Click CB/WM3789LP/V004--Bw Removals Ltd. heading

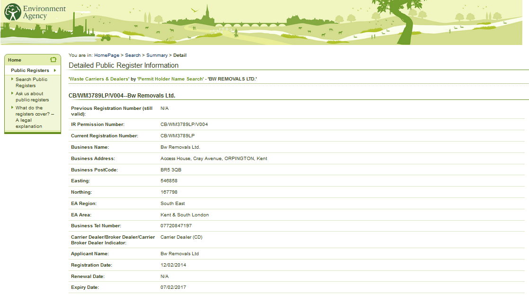122,96
